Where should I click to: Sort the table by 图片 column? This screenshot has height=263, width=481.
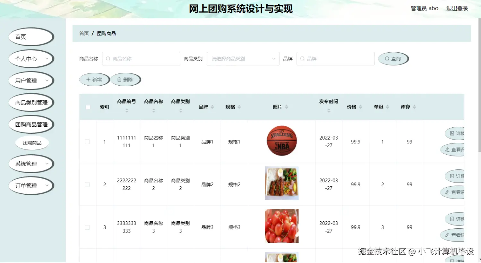pos(287,107)
